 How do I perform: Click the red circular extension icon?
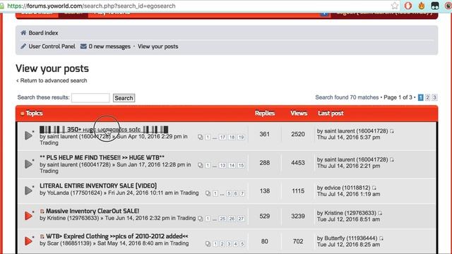(408, 6)
